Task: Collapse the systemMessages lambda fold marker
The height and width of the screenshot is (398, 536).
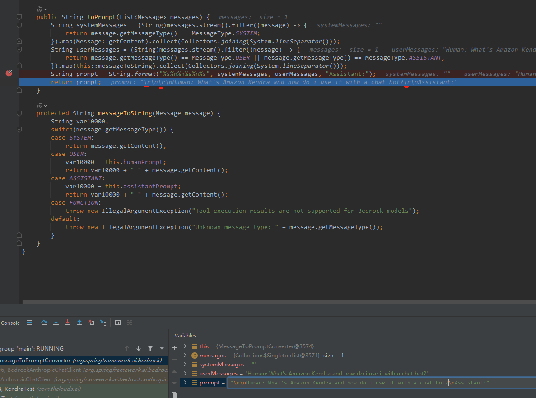Action: [x=19, y=25]
